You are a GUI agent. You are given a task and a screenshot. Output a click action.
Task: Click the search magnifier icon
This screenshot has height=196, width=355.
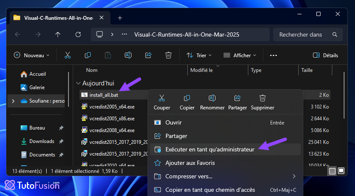click(x=334, y=34)
